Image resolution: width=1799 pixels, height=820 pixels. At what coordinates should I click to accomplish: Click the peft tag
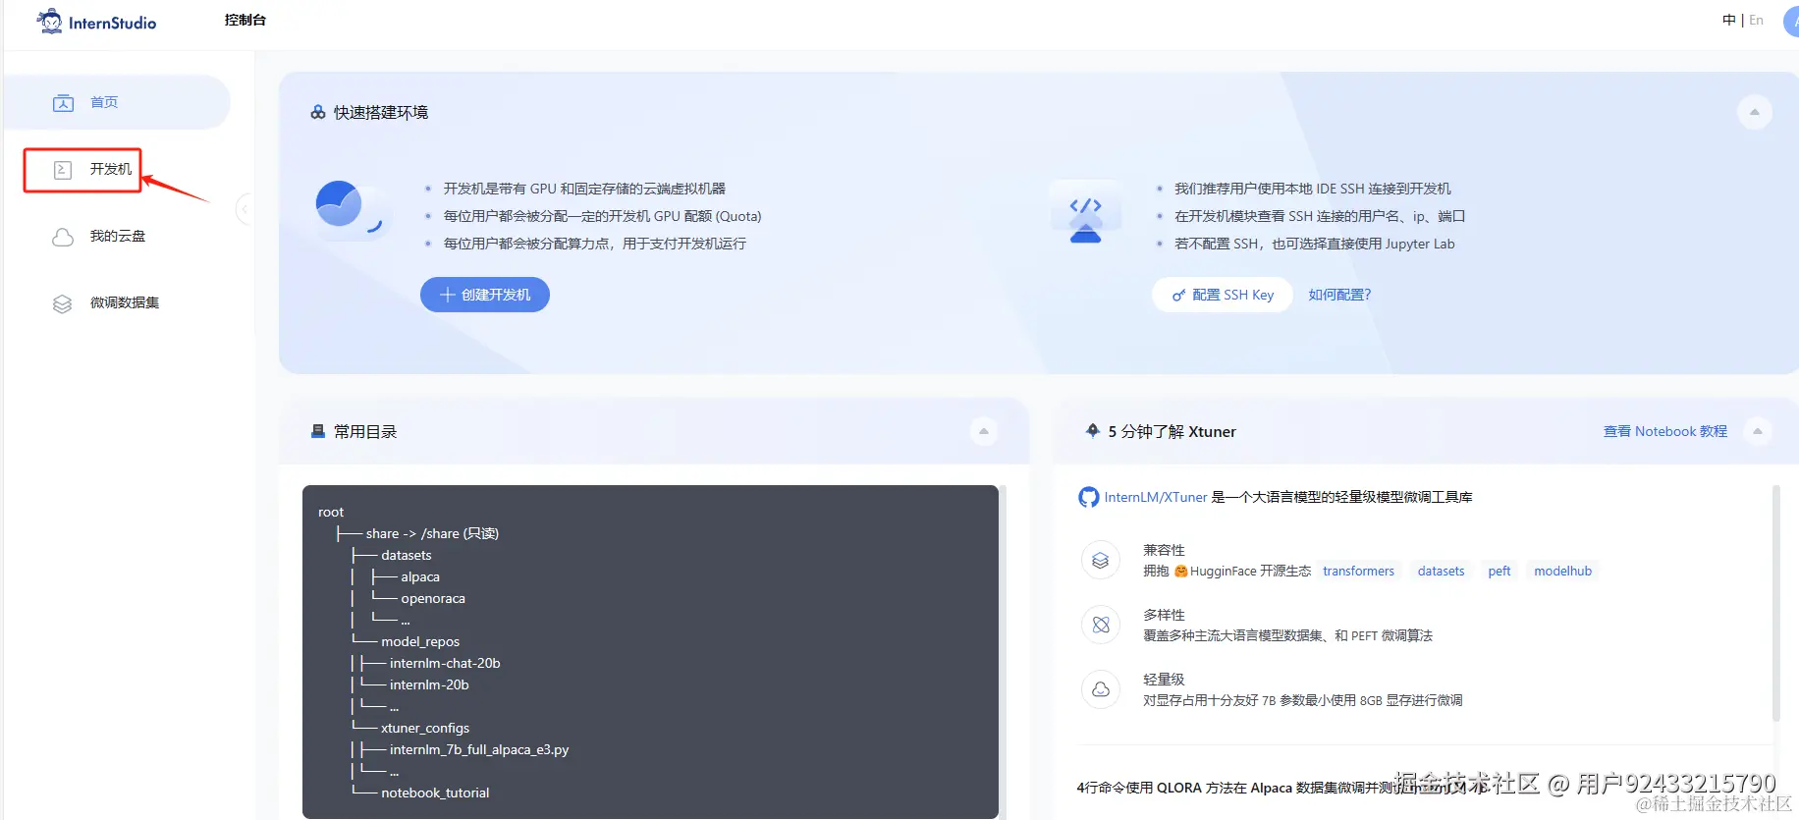1499,571
